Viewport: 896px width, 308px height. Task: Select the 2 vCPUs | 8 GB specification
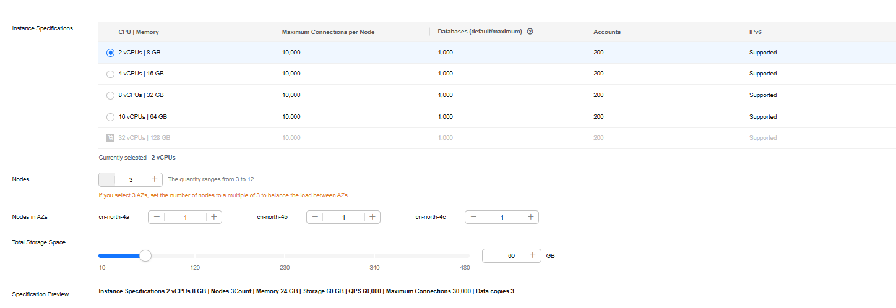(x=110, y=53)
